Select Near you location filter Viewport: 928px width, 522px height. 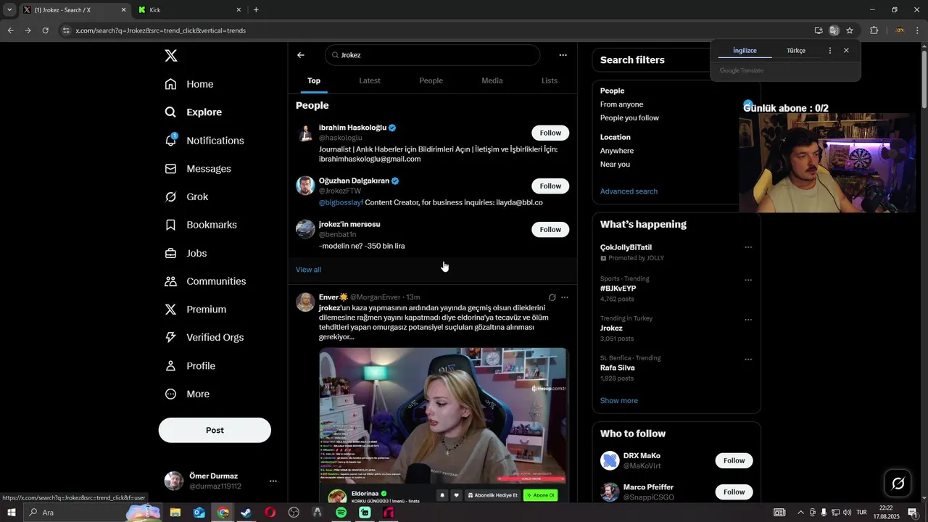pos(615,165)
